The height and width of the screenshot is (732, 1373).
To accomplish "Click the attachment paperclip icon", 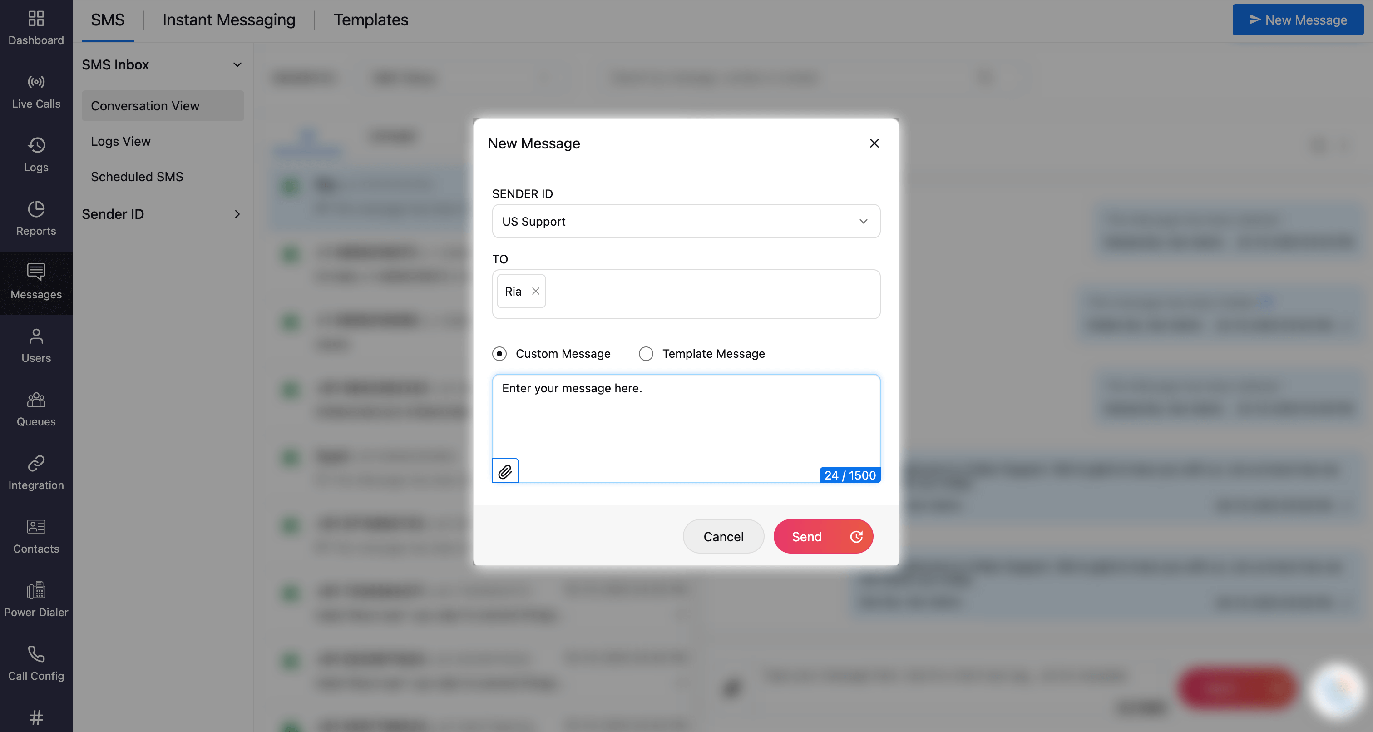I will coord(505,471).
